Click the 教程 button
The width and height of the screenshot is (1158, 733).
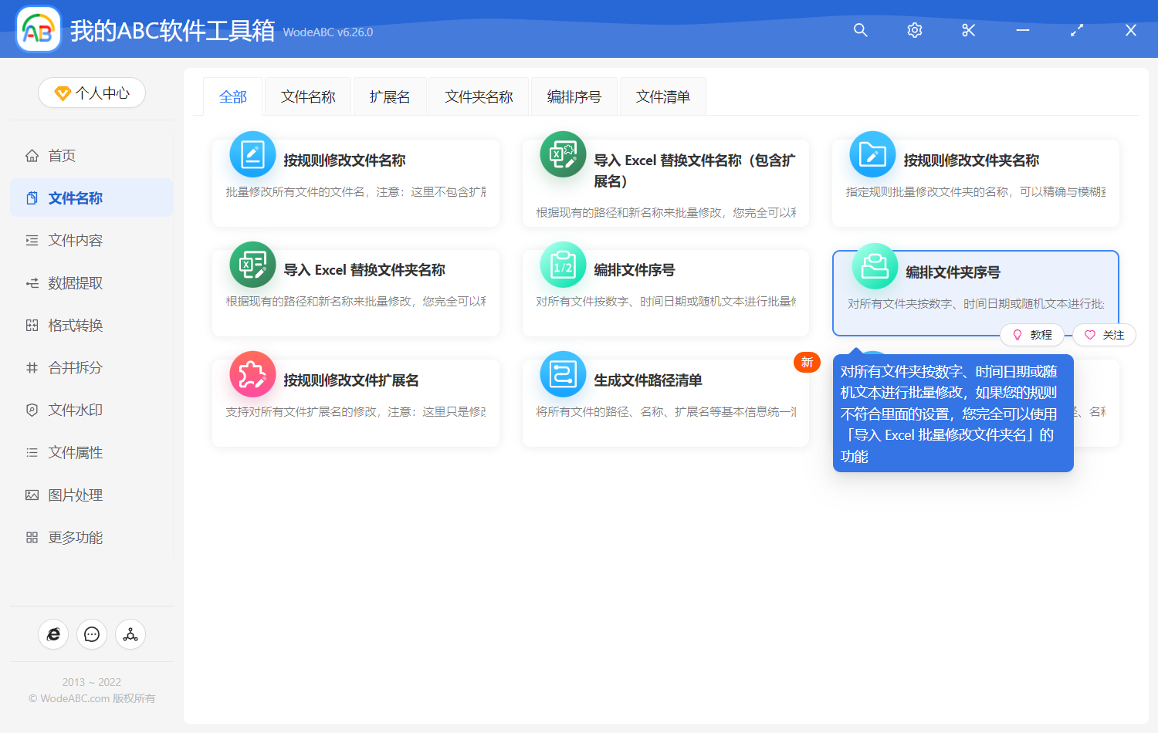click(1032, 335)
